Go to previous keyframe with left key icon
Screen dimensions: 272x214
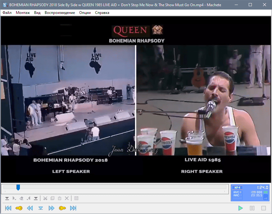(19, 208)
